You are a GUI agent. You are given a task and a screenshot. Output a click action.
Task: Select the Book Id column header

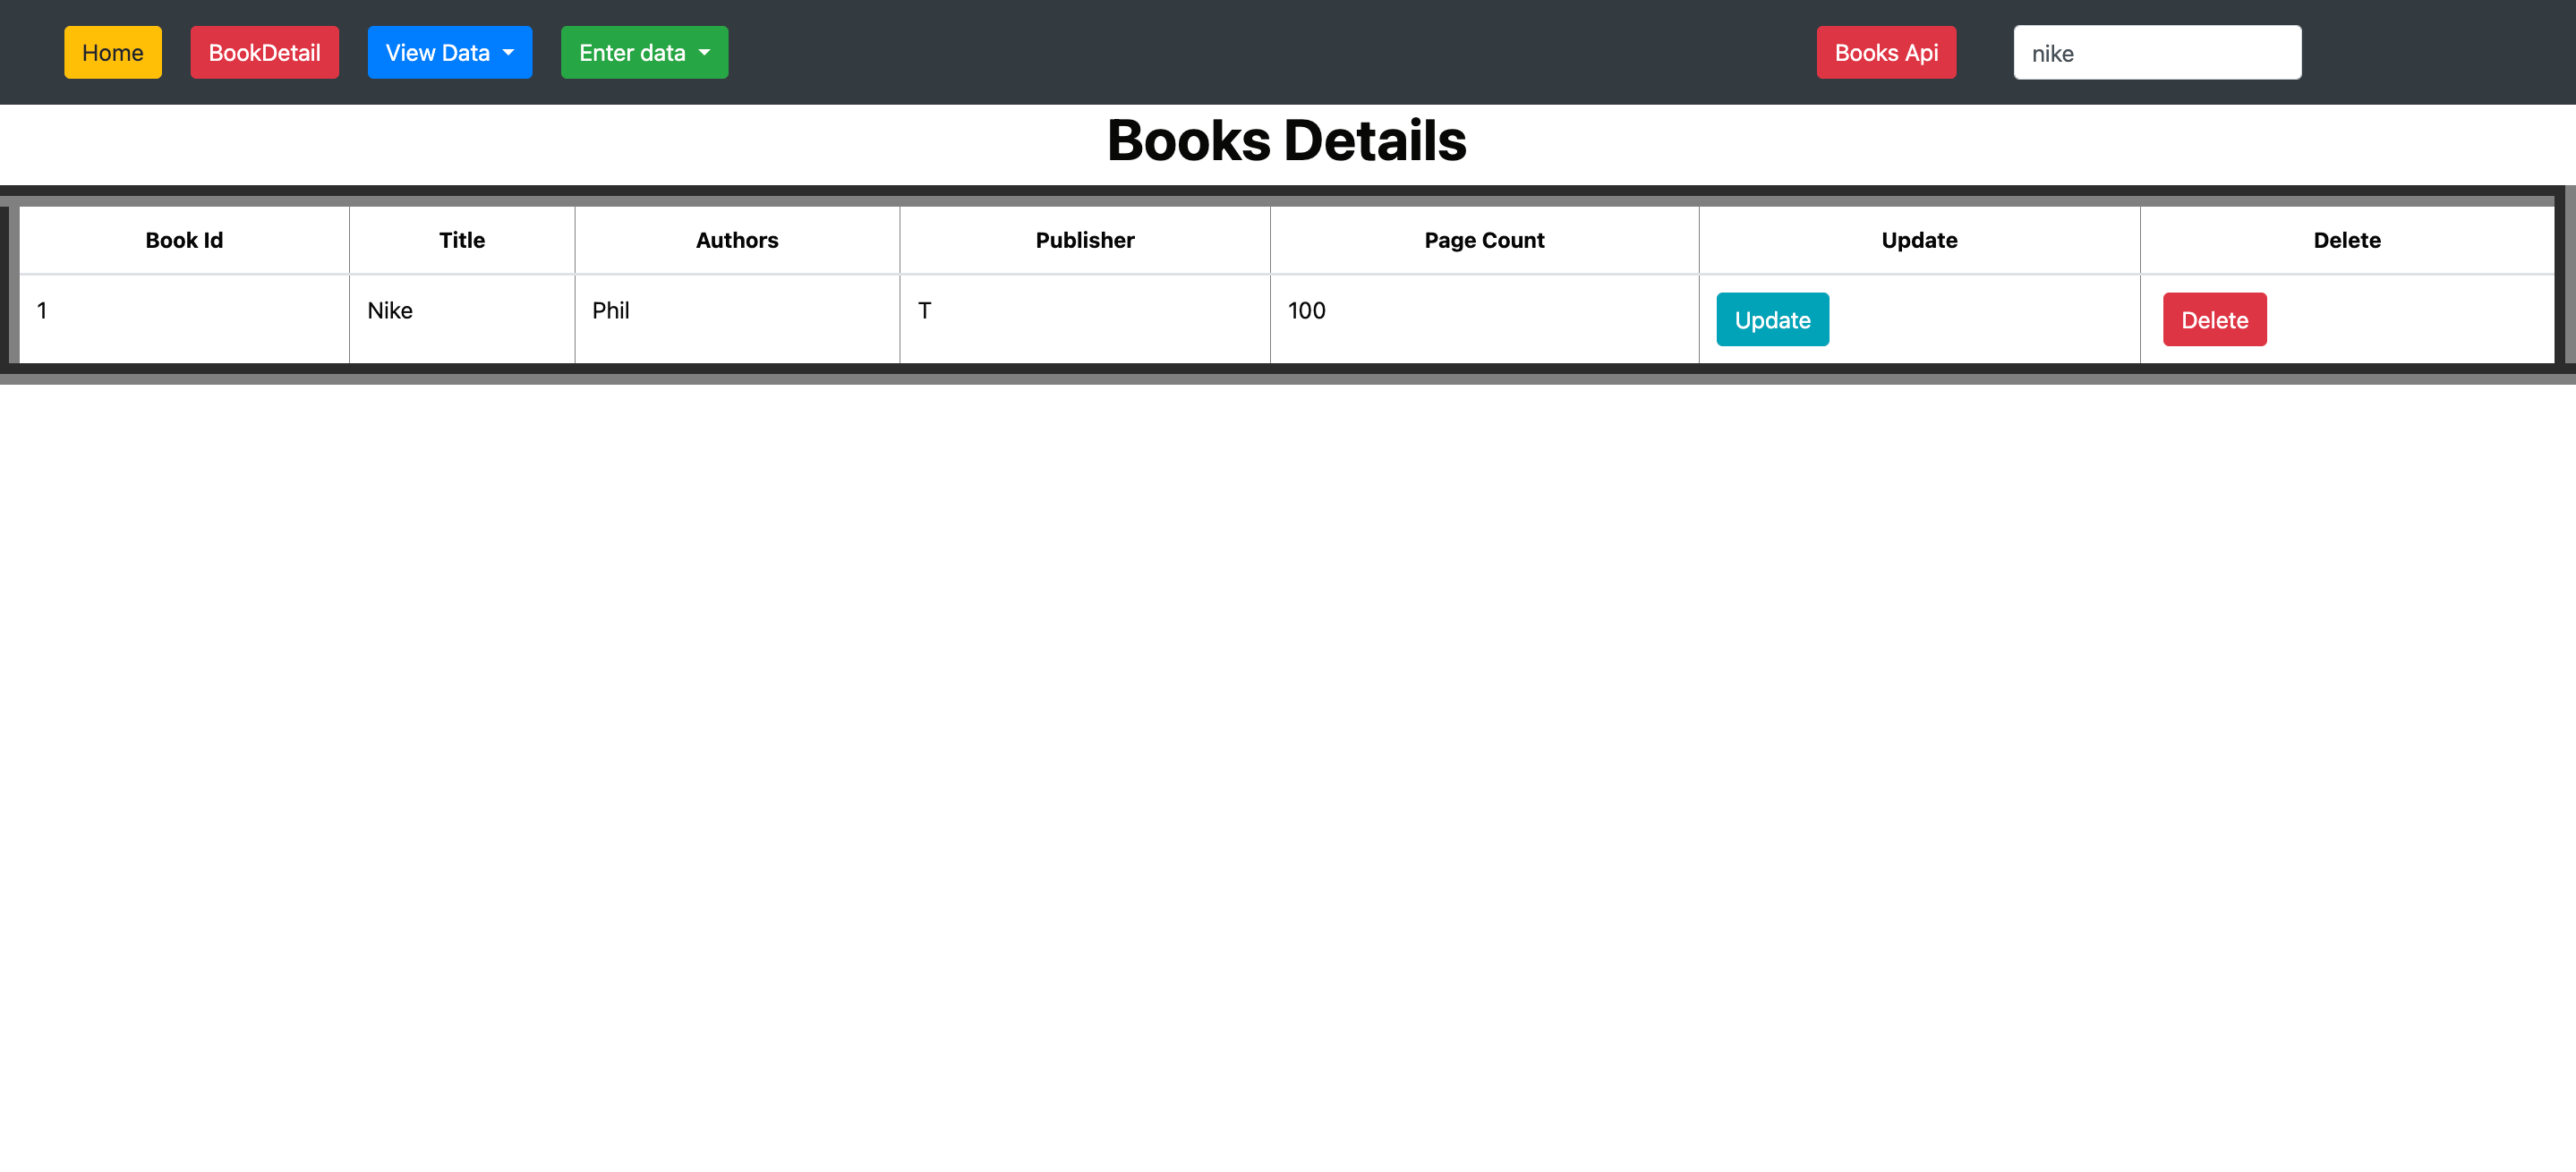tap(183, 240)
